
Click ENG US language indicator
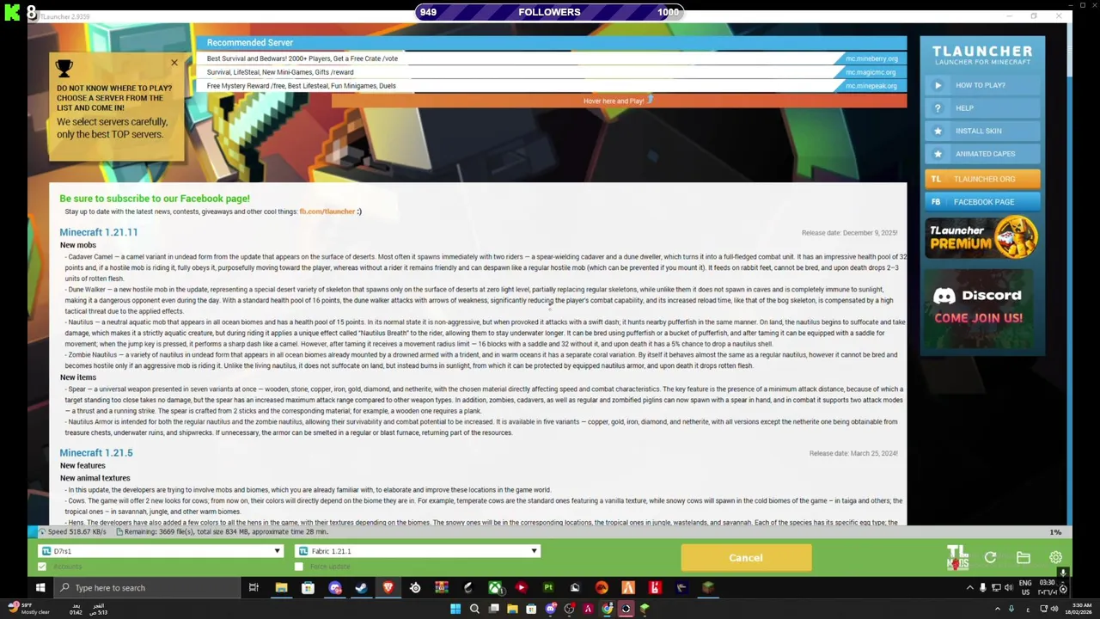pyautogui.click(x=1025, y=588)
